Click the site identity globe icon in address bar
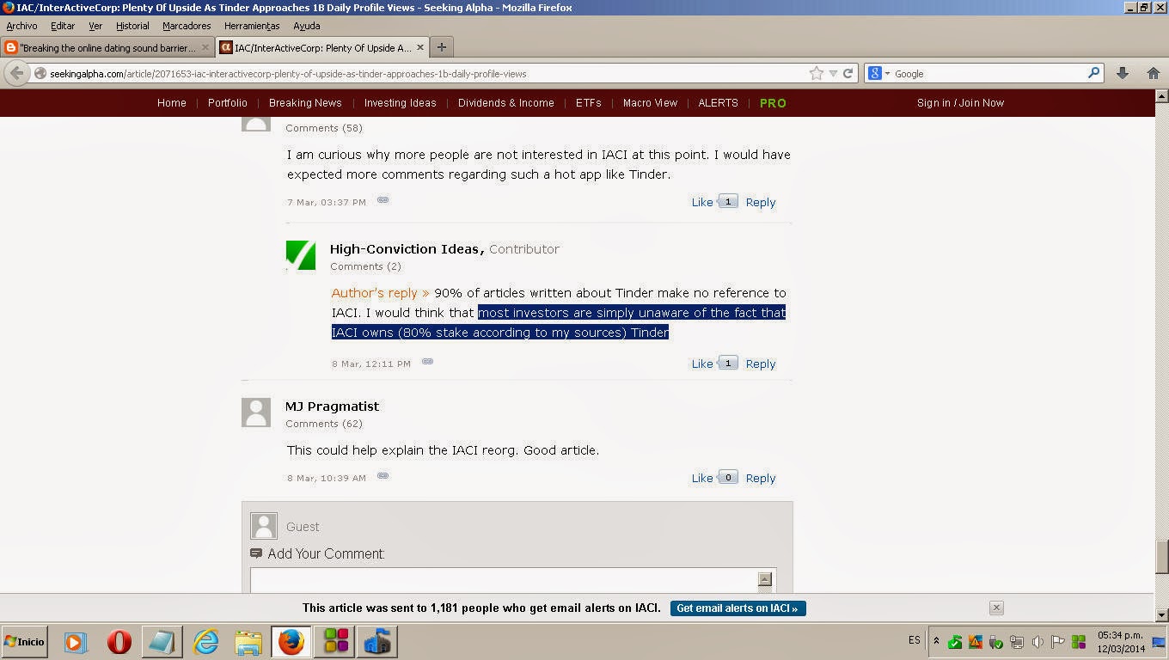The width and height of the screenshot is (1169, 660). click(x=40, y=74)
